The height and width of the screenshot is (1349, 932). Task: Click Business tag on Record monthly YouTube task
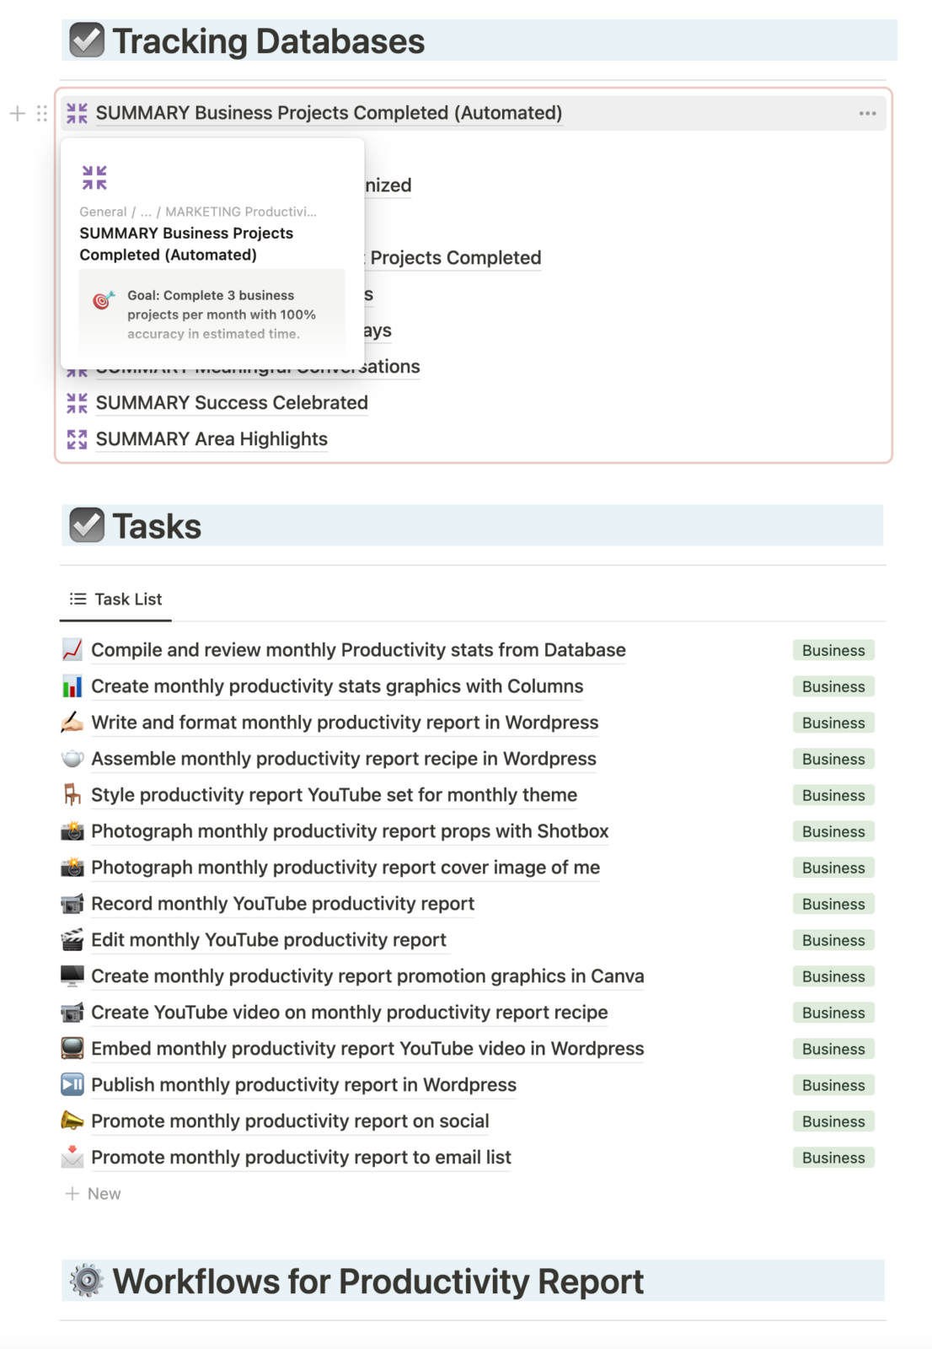(833, 904)
